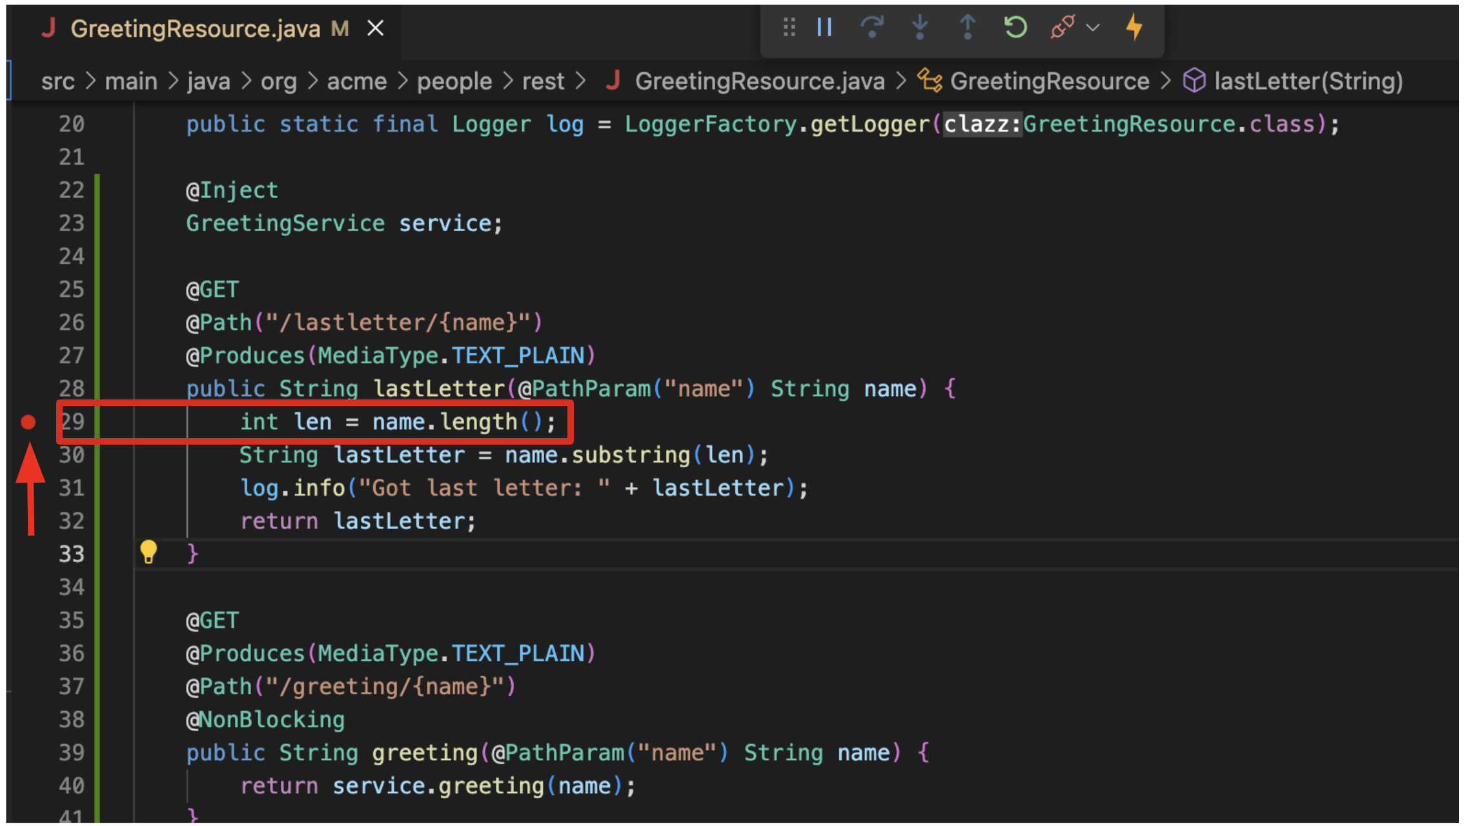Click the Step Over debug button
The image size is (1464, 826).
(871, 27)
